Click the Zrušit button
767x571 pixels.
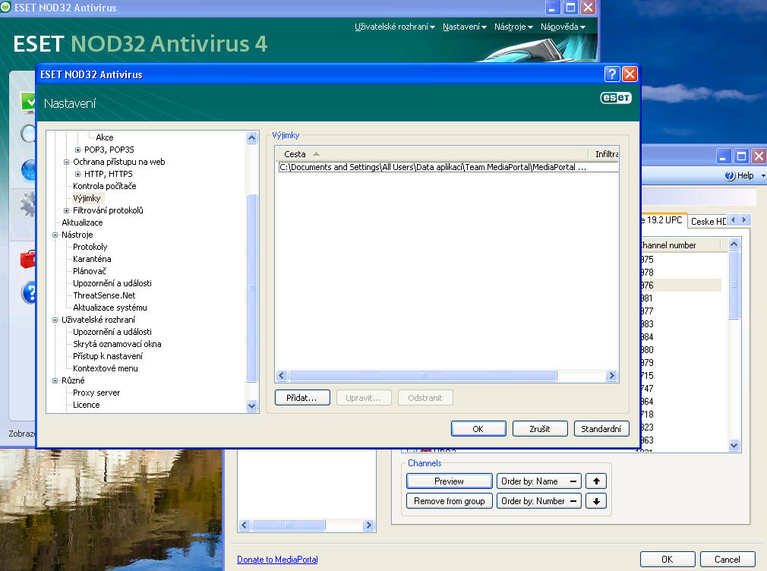(x=540, y=428)
